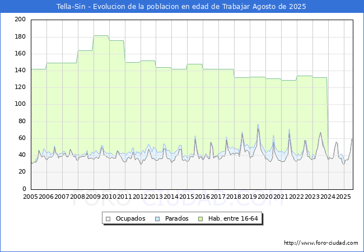Click the 2019 x-axis year label
Screen dimensions: 364x252
[x=249, y=197]
